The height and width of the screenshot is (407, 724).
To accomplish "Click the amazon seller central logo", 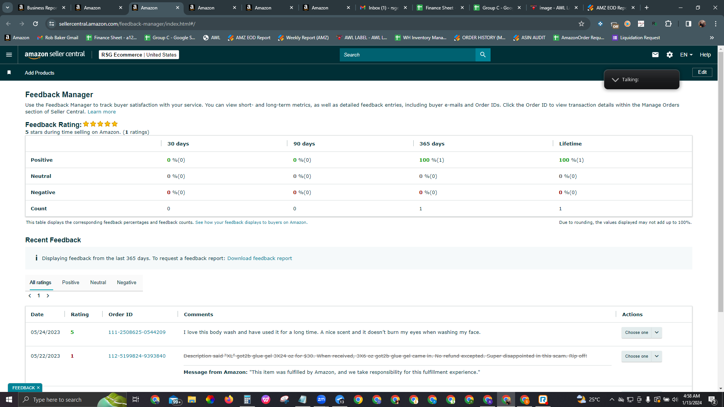I will click(55, 55).
